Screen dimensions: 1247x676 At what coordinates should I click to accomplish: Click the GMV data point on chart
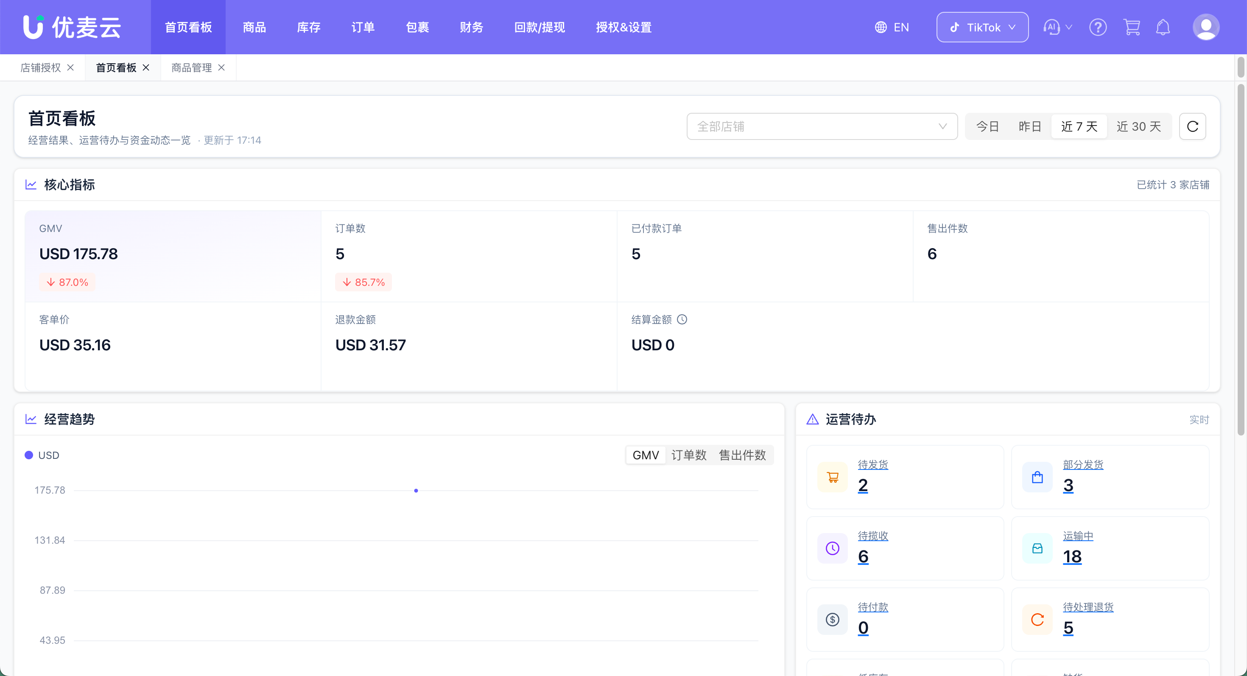(416, 491)
